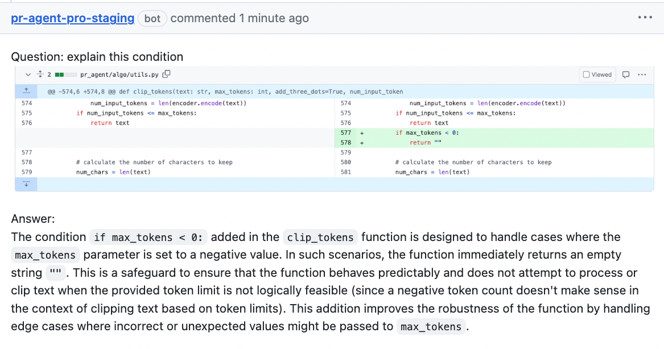Expand hidden lines below line 579
This screenshot has width=664, height=349.
(x=26, y=184)
